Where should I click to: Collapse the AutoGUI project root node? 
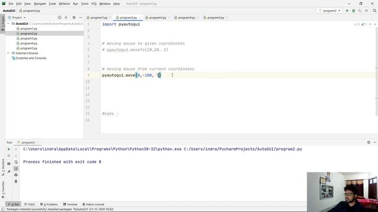pyautogui.click(x=8, y=24)
